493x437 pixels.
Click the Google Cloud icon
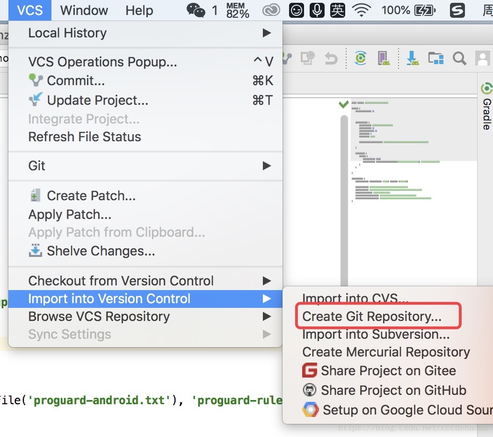pos(310,409)
